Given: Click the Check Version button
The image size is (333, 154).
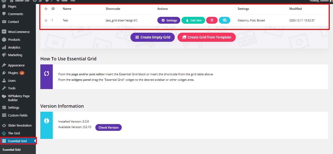Looking at the screenshot, I should click(x=108, y=128).
